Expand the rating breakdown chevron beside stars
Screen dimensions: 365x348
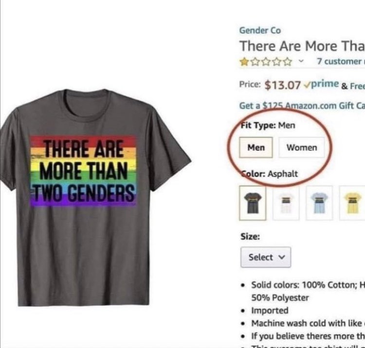pos(301,62)
